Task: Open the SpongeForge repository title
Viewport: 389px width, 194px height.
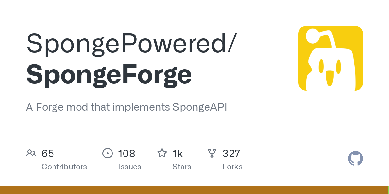Action: tap(109, 75)
